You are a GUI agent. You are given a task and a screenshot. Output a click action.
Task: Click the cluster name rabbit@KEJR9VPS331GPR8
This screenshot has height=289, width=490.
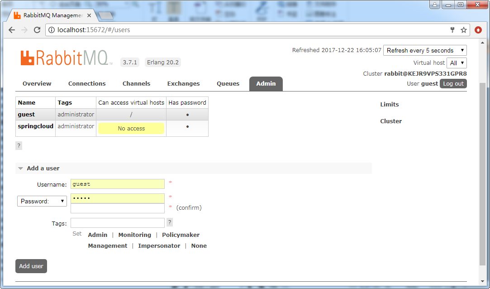click(x=425, y=74)
